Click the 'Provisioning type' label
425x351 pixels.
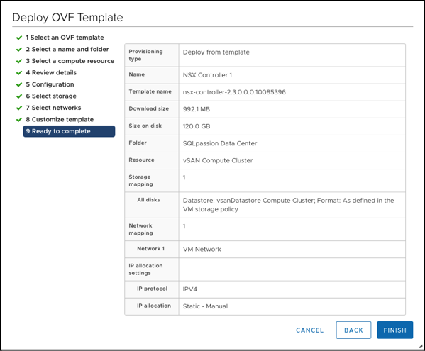click(x=145, y=55)
